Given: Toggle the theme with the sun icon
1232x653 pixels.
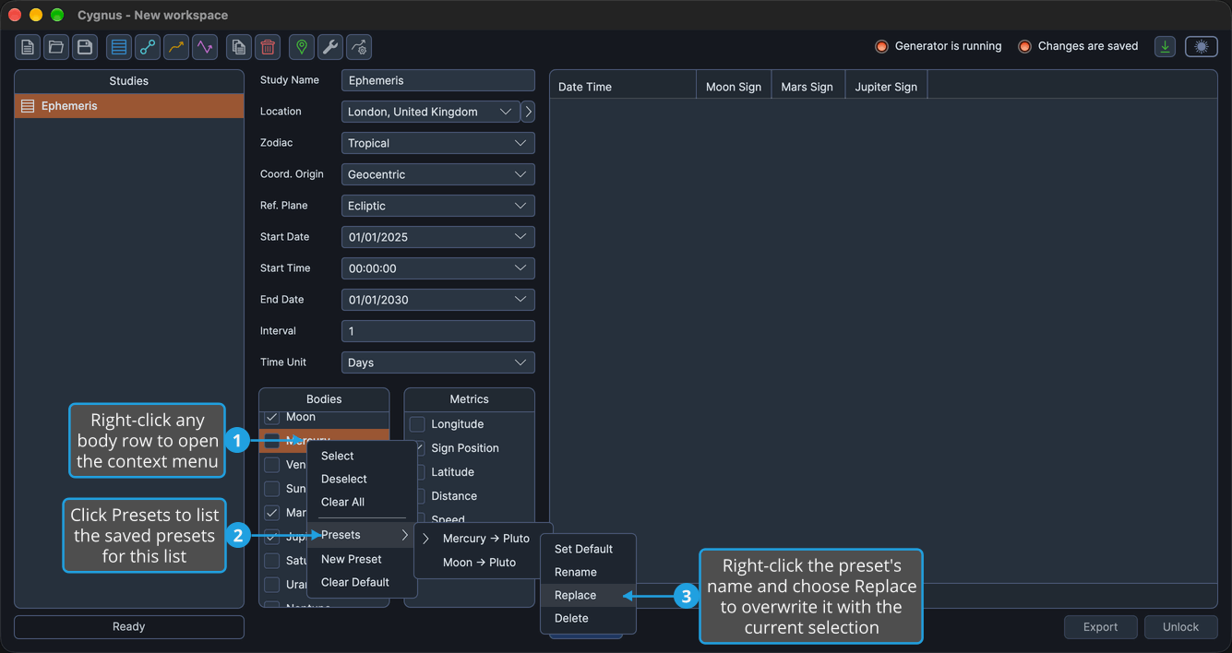Looking at the screenshot, I should 1201,46.
